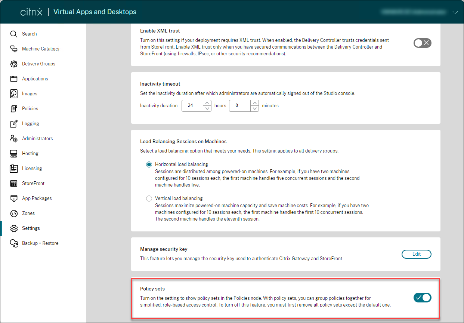Open the Licensing icon in sidebar
The height and width of the screenshot is (323, 464).
[x=14, y=168]
